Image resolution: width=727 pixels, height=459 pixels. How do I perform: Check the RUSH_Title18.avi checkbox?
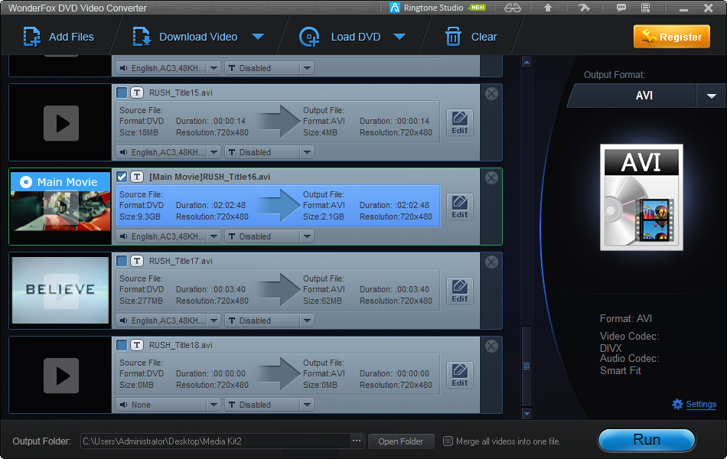(122, 345)
